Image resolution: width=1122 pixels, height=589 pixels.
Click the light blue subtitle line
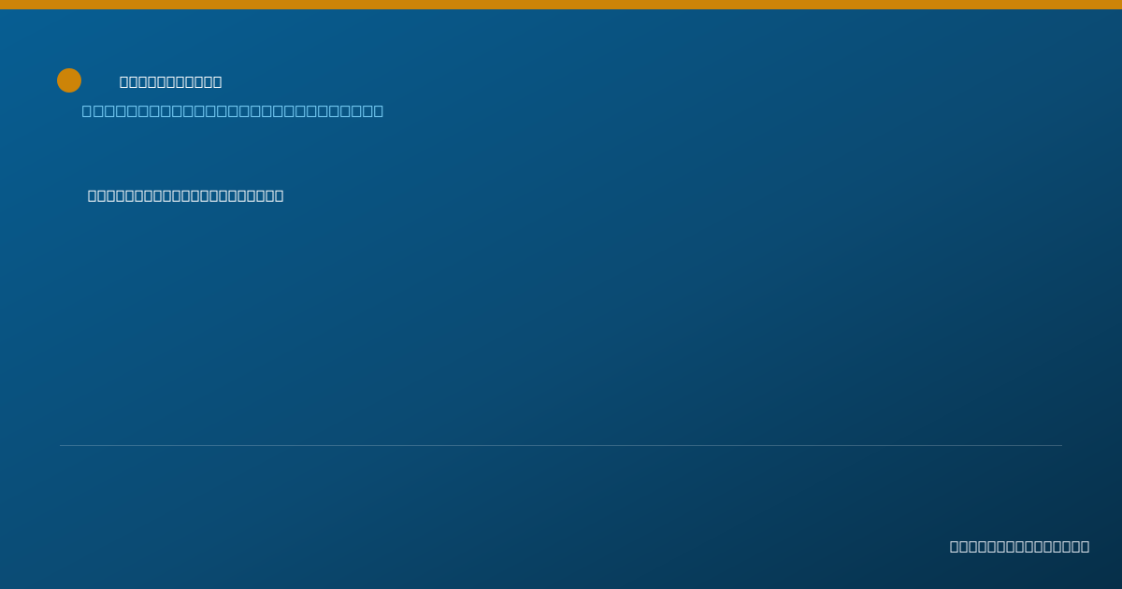coord(233,111)
